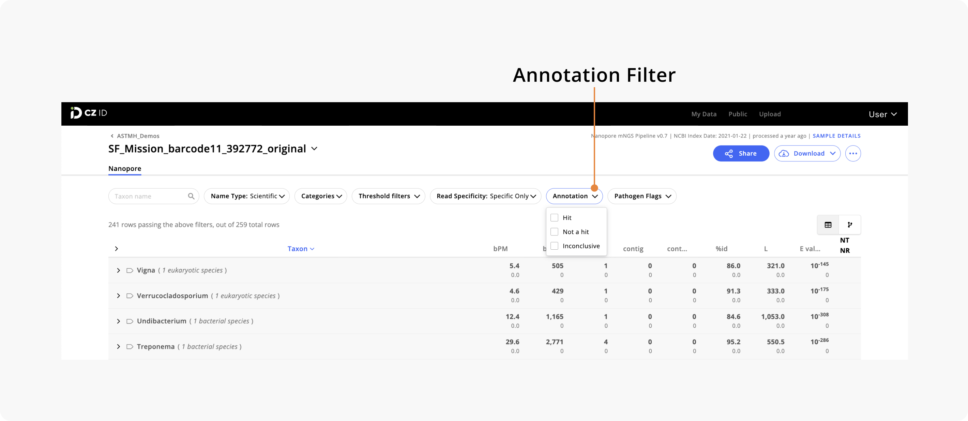The width and height of the screenshot is (968, 421).
Task: Click the annotation flag icon for Treponema
Action: click(130, 347)
